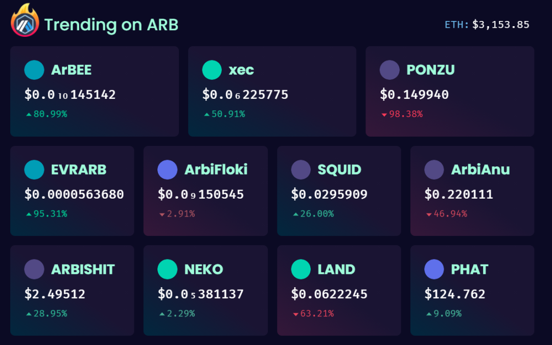This screenshot has height=345, width=552.
Task: Select the PHAT price $124.762
Action: click(x=455, y=294)
